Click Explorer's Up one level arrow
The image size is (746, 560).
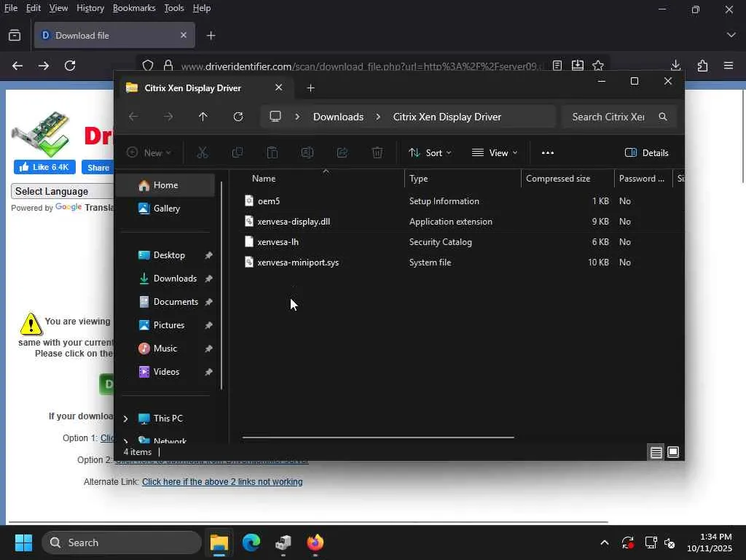point(203,117)
